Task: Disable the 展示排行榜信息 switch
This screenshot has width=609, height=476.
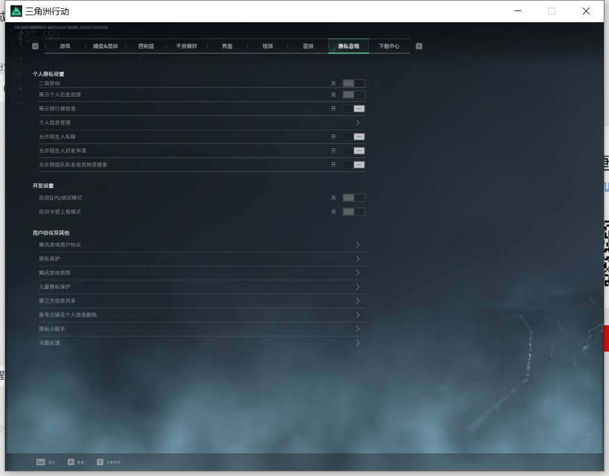Action: click(354, 109)
